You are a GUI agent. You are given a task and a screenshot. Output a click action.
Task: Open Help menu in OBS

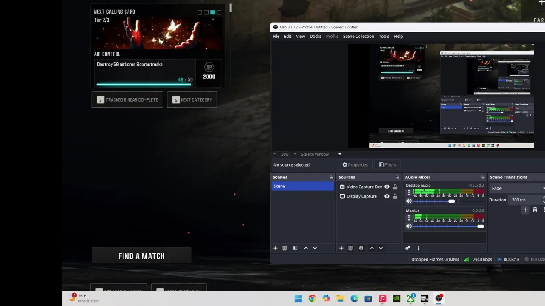398,36
